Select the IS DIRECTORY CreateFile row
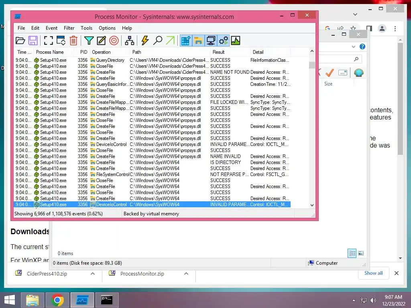 coord(152,162)
